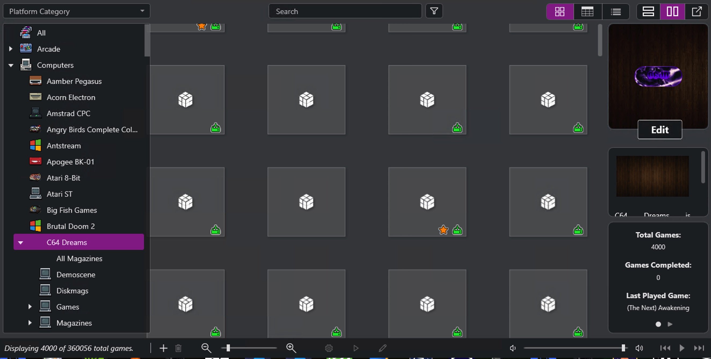Click the zoom out magnifier icon
Screen dimensions: 711x359
tap(206, 348)
